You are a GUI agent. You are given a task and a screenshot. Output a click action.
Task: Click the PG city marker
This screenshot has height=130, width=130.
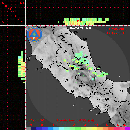point(64,53)
